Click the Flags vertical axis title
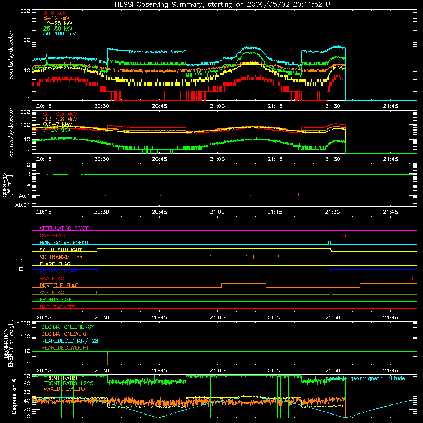 [x=22, y=264]
